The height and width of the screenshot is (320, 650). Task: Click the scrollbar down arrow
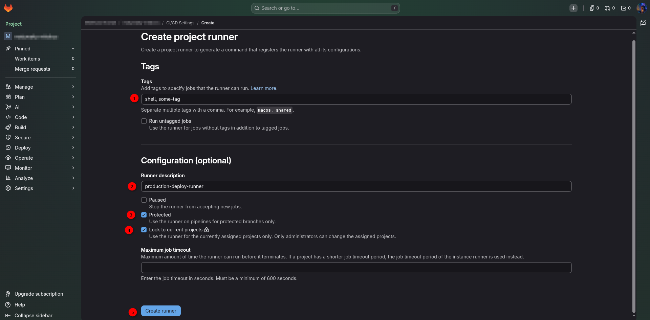pyautogui.click(x=634, y=316)
